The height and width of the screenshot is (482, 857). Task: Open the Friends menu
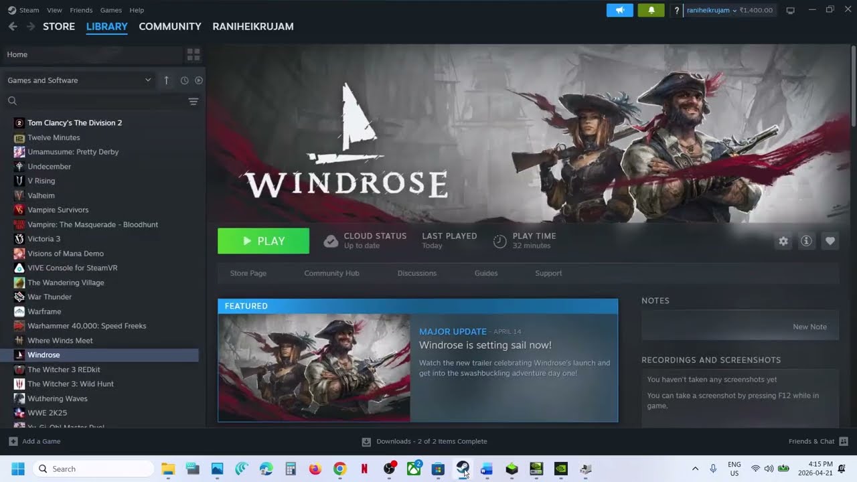click(81, 10)
